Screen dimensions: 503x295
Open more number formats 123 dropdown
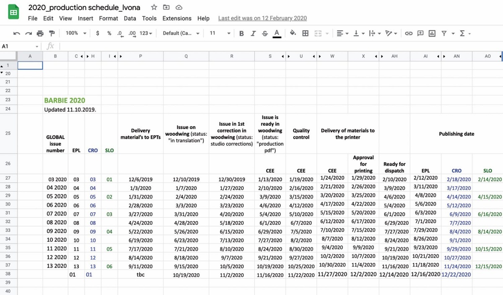click(146, 33)
